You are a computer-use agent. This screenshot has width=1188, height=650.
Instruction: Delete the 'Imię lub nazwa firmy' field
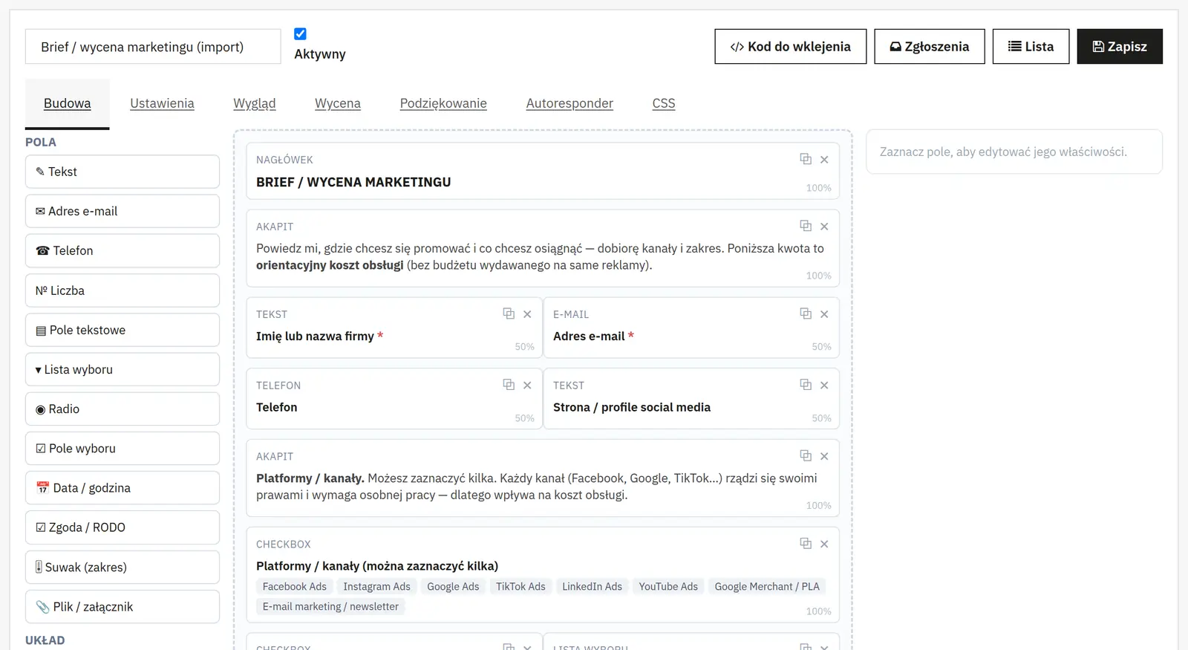coord(527,314)
